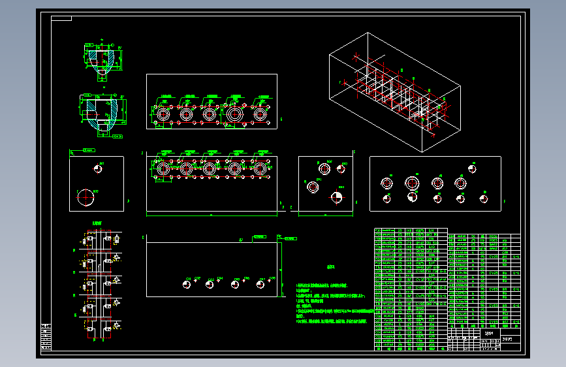Click the small half-filled hole in left side view
This screenshot has width=566, height=367.
click(x=97, y=168)
